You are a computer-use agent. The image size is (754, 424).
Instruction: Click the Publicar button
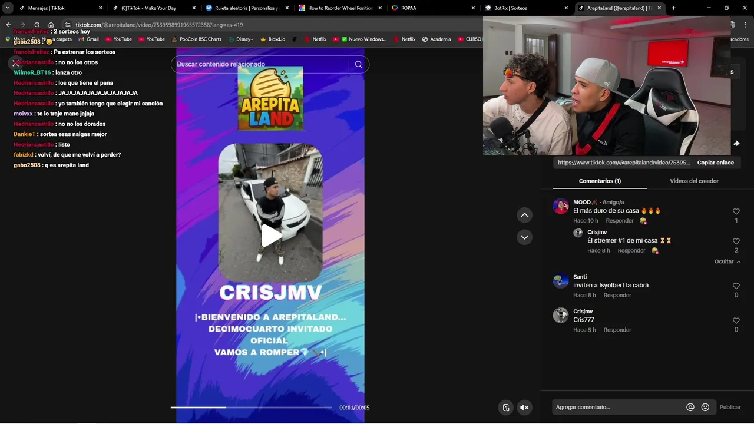tap(730, 408)
